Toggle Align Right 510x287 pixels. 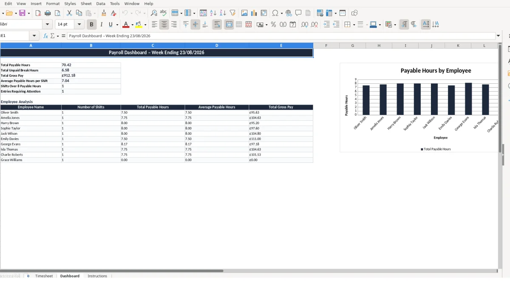click(174, 25)
